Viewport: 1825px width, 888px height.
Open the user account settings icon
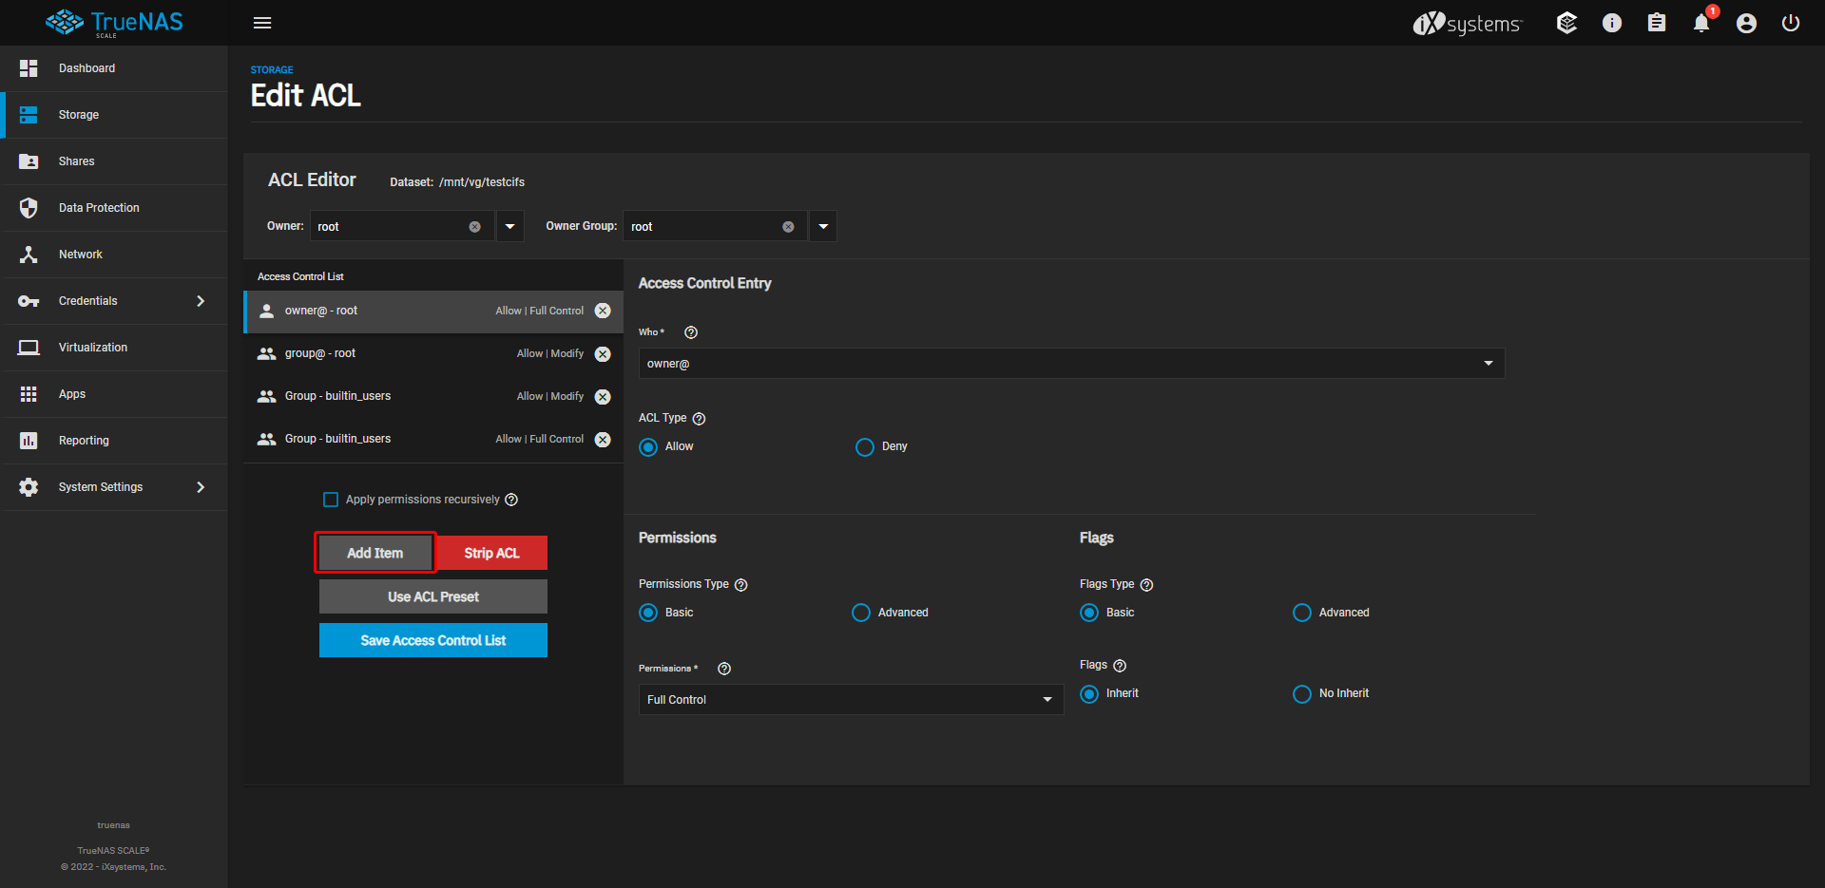click(1746, 23)
